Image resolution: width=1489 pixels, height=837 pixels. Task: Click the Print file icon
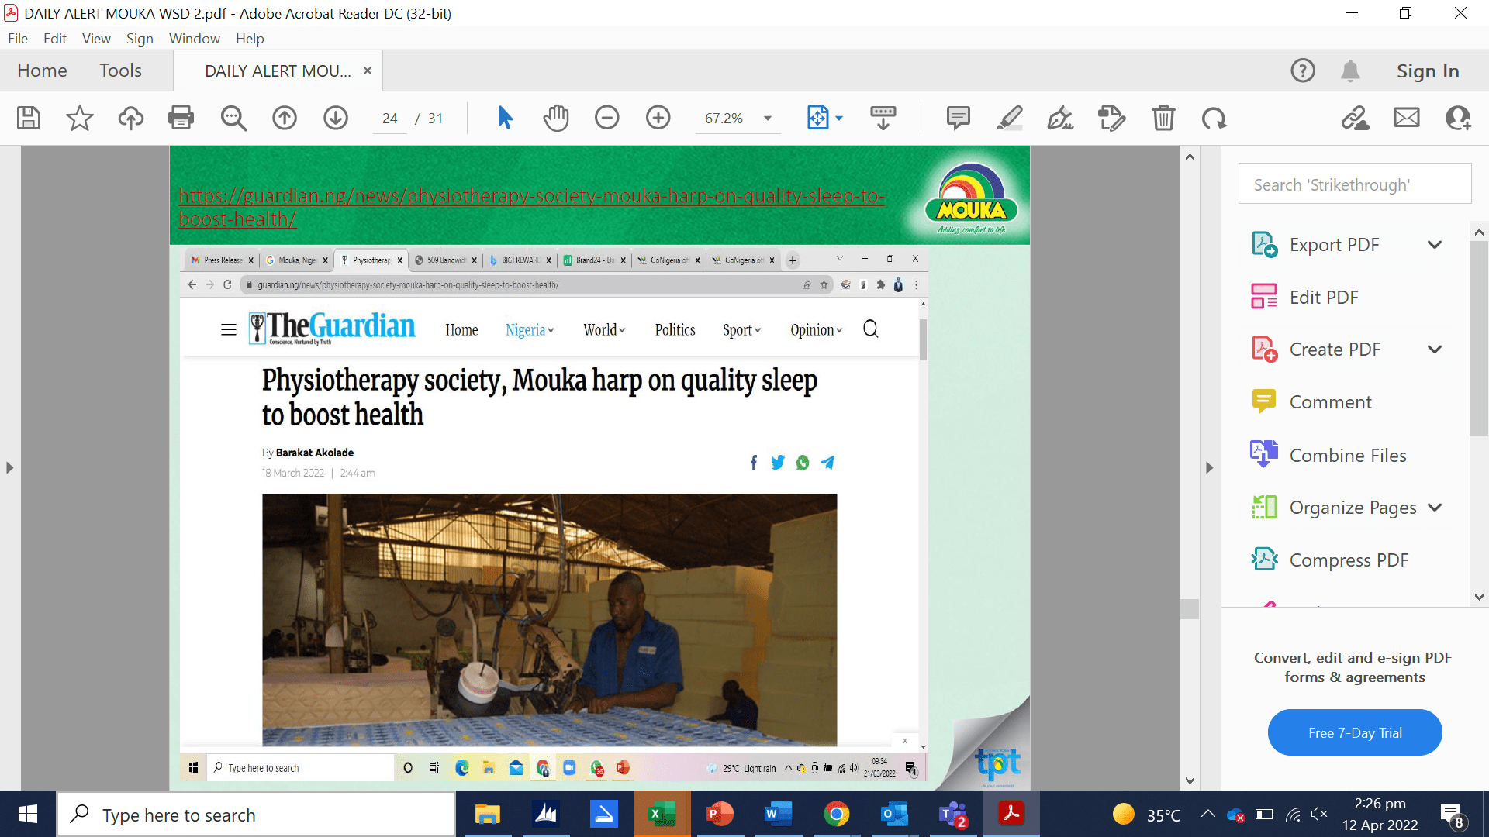click(181, 118)
